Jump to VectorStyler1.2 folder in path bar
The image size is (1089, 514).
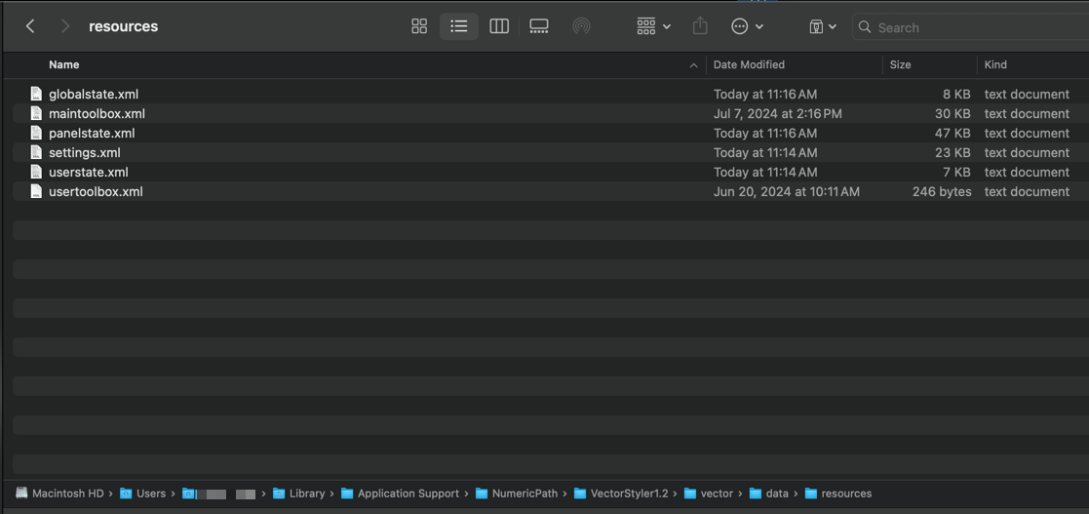click(x=629, y=494)
